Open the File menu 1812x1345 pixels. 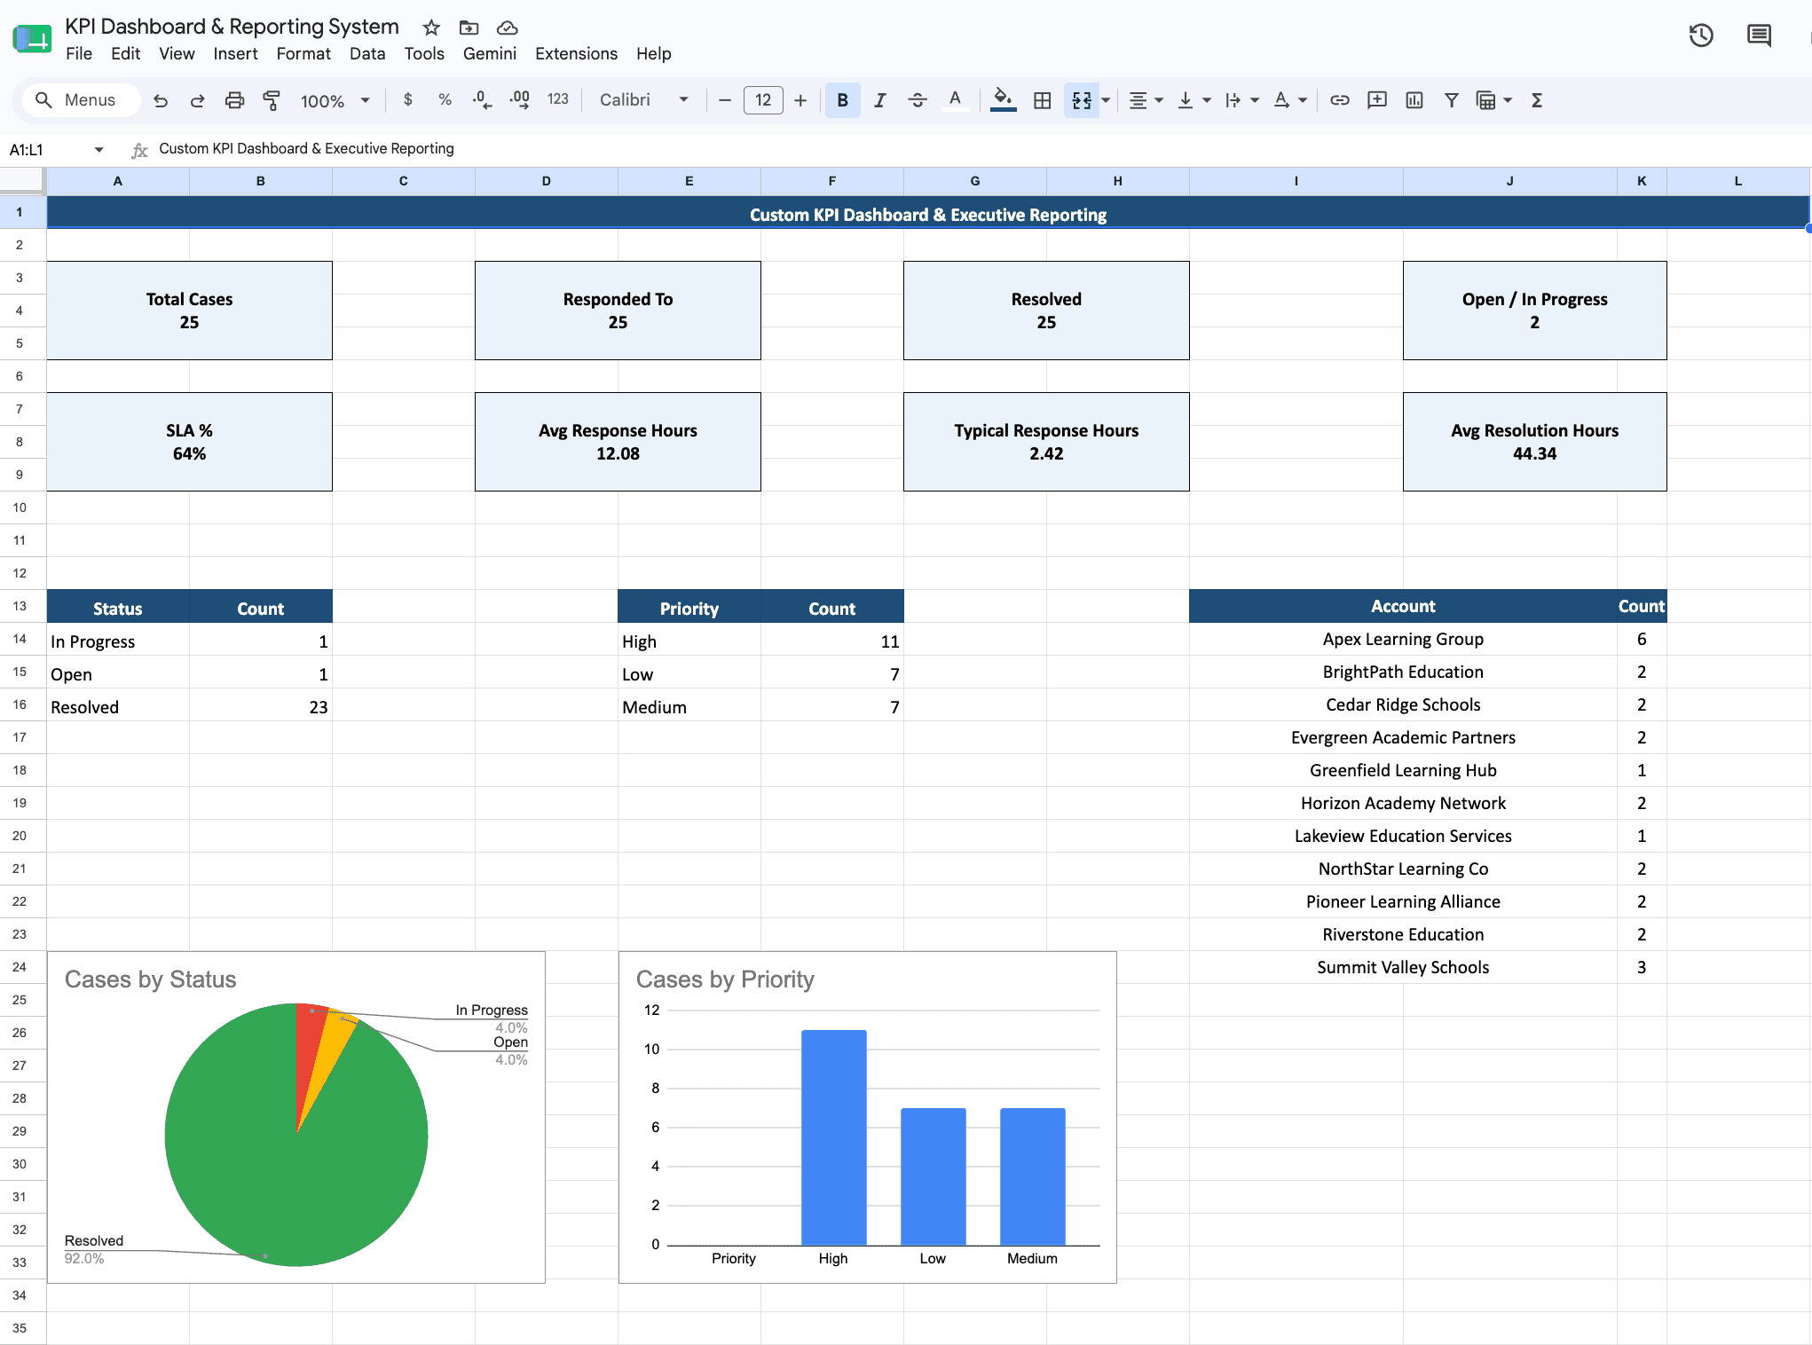point(79,54)
